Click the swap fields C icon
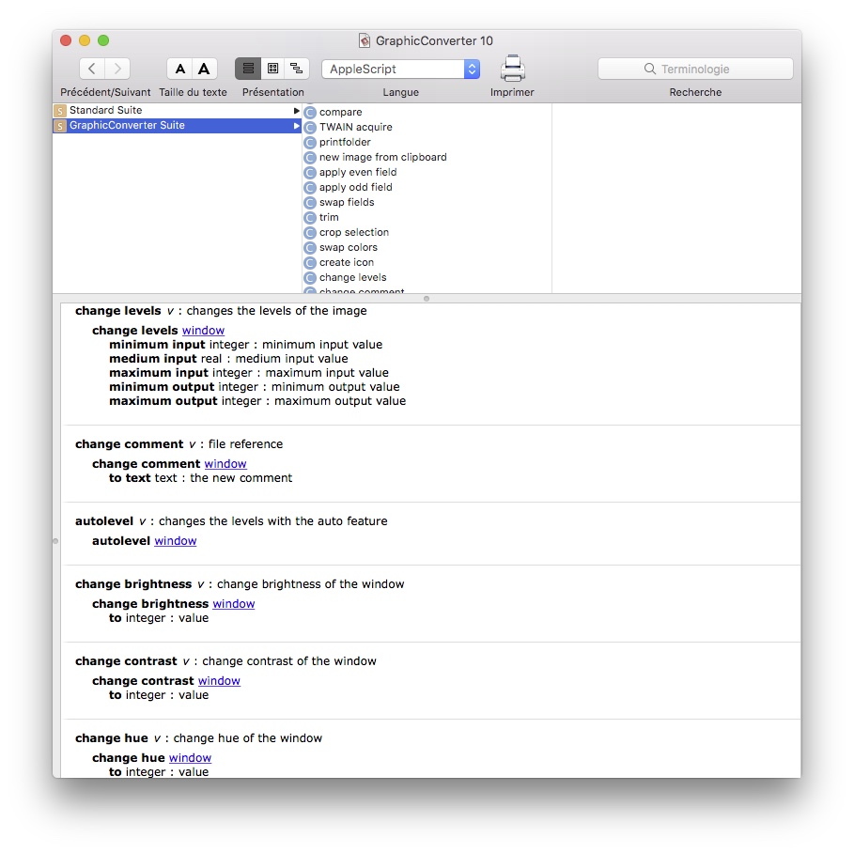This screenshot has height=853, width=854. tap(310, 203)
